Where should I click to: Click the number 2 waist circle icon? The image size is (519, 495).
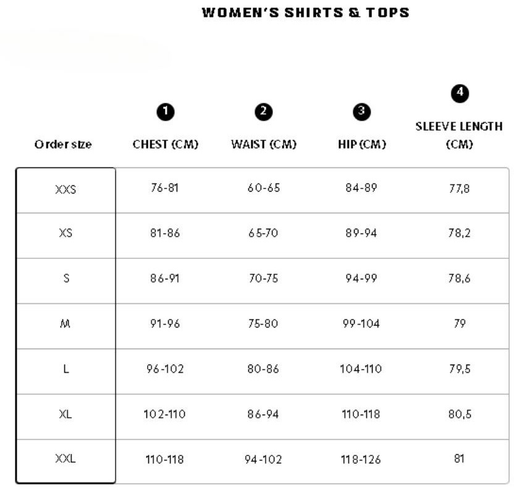[x=263, y=112]
